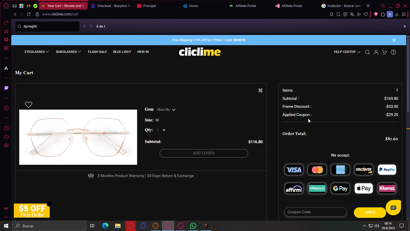The height and width of the screenshot is (231, 410).
Task: Take a snapshot with the capture icon
Action: pos(338,14)
